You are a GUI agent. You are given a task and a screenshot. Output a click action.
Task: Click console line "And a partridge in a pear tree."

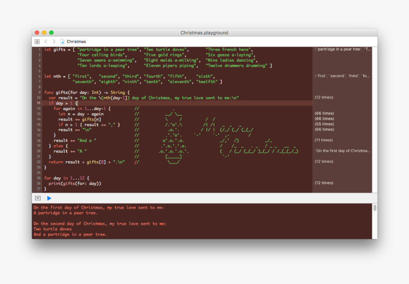(70, 235)
